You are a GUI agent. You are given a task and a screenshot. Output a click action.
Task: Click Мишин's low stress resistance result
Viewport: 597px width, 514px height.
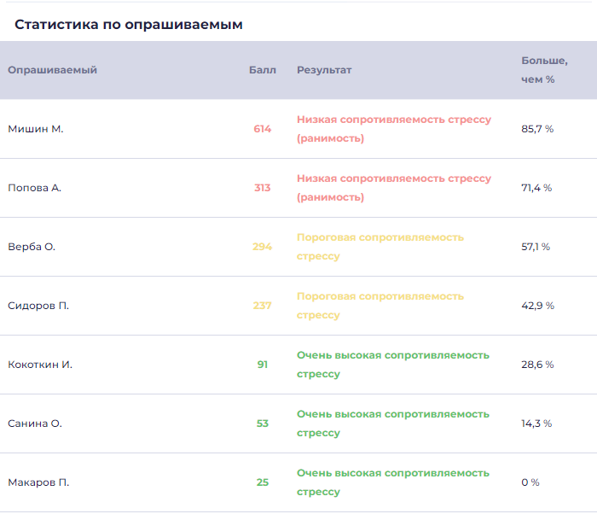pyautogui.click(x=393, y=129)
